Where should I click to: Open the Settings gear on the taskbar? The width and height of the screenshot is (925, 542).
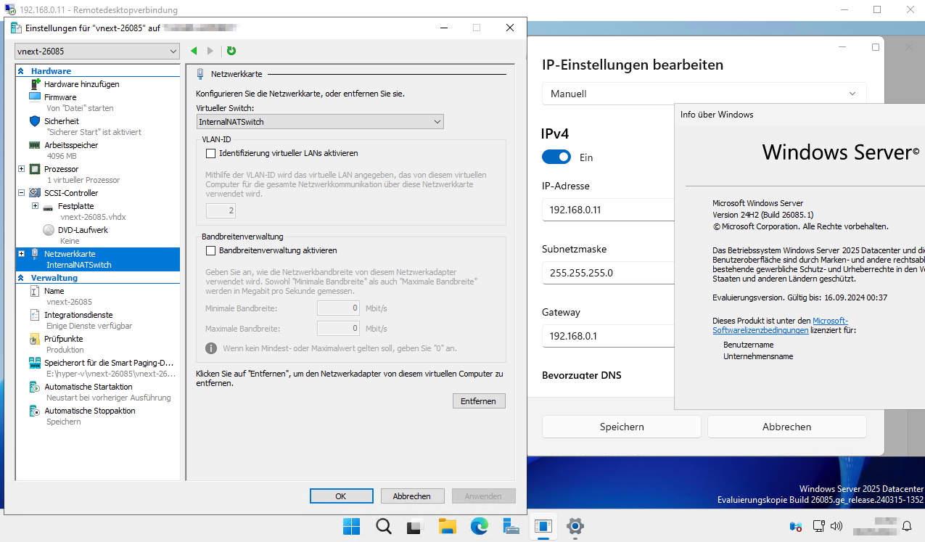[x=575, y=526]
